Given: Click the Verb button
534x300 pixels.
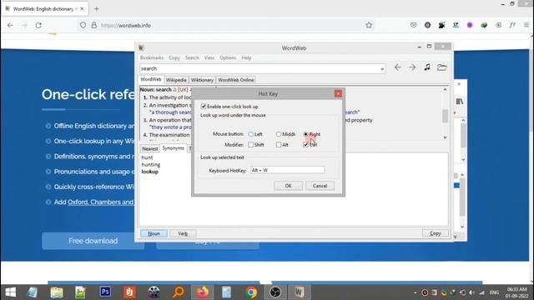Looking at the screenshot, I should (x=183, y=233).
